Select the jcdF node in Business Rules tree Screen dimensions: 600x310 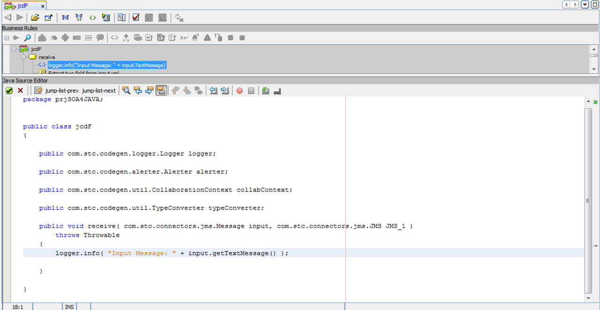click(36, 49)
